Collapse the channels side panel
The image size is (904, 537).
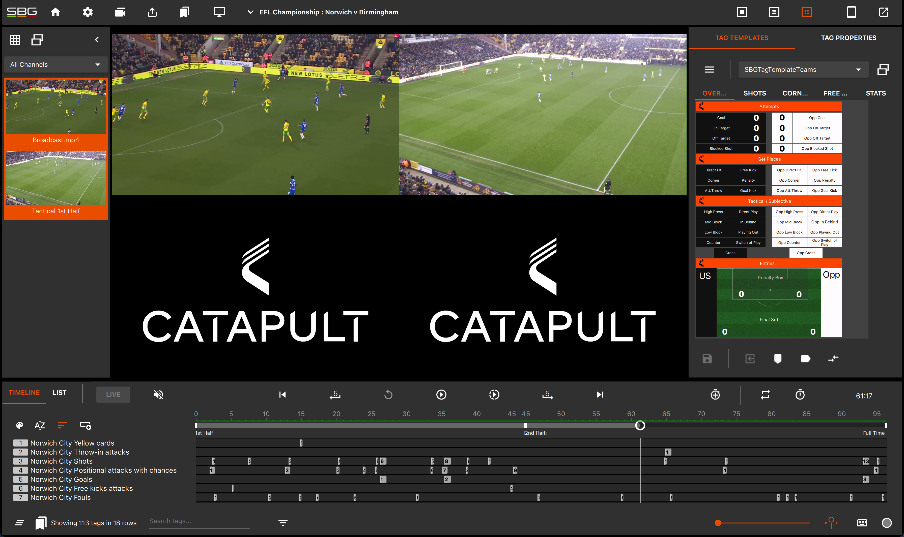pos(97,40)
